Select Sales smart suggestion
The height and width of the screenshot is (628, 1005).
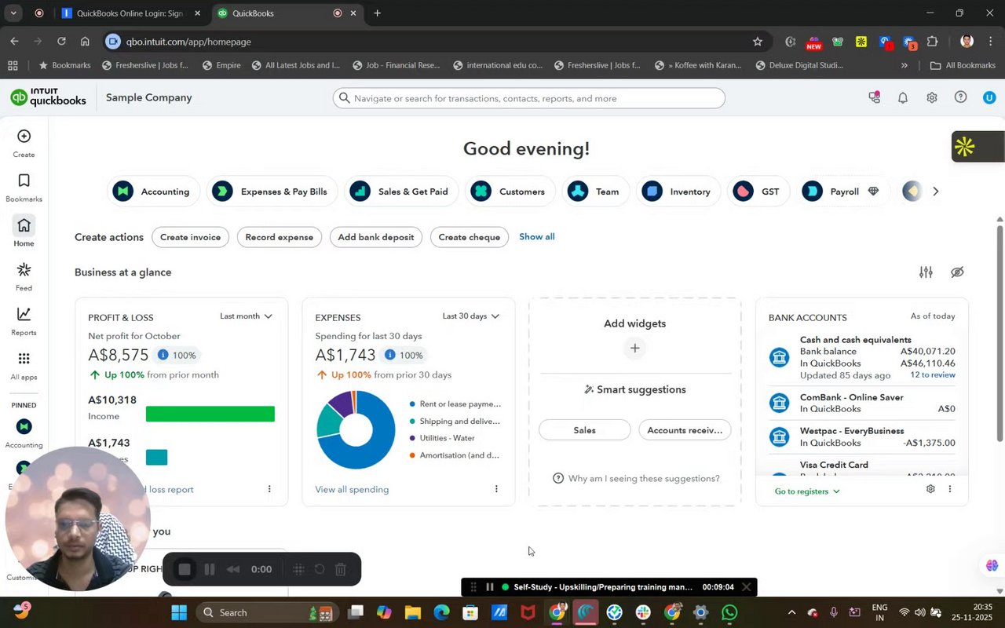(584, 430)
